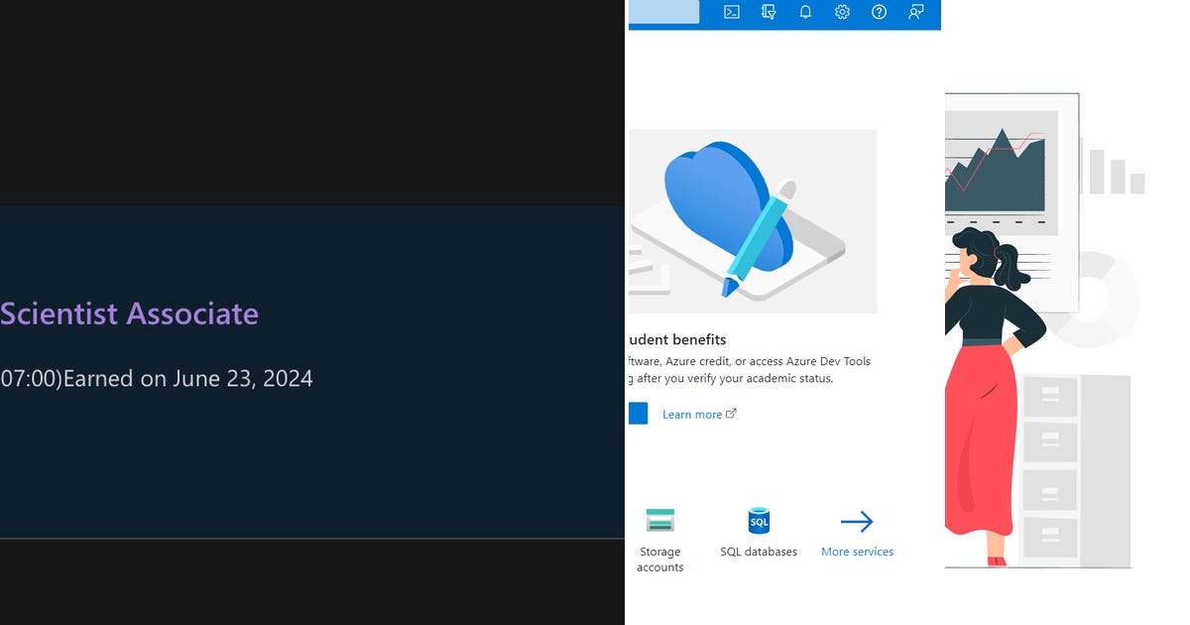Click the More services arrow icon
Screen dimensions: 1190x625
click(857, 520)
